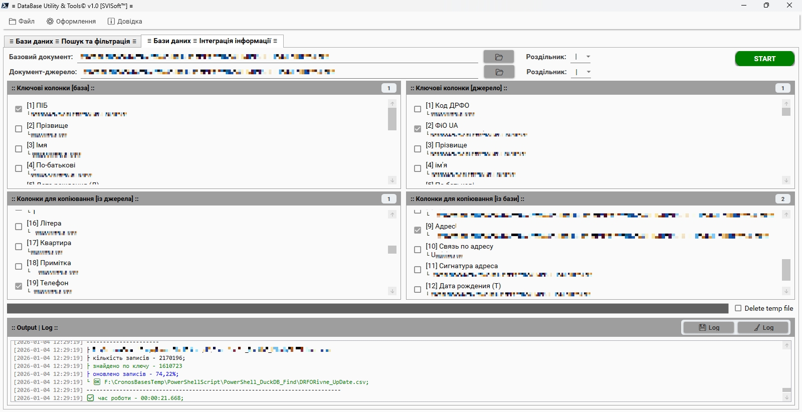Switch to the Пошук та фільтрація tab
The height and width of the screenshot is (412, 802).
pos(73,42)
